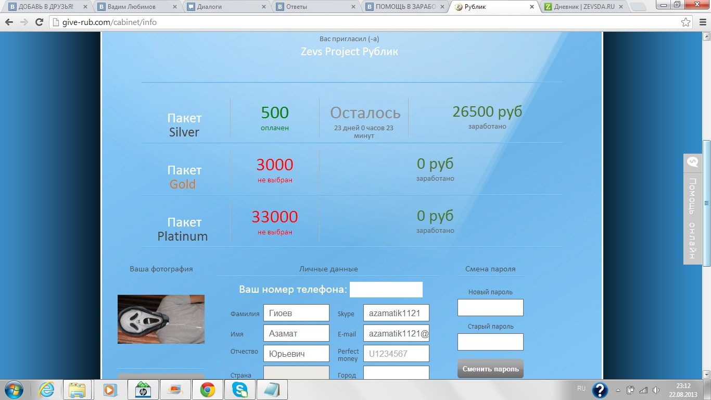This screenshot has height=400, width=711.
Task: Click the volume speaker tray icon
Action: [656, 390]
